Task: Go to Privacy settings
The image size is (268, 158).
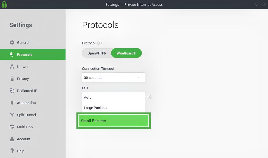Action: (33, 79)
